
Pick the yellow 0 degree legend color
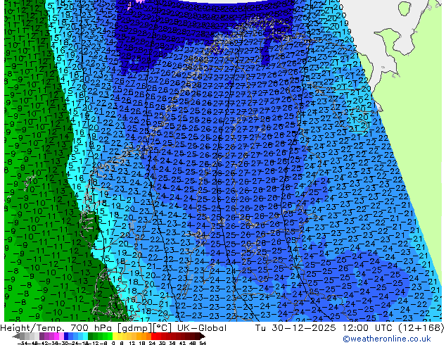coord(115,336)
